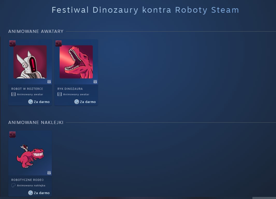This screenshot has height=199, width=276.
Task: Click the sticker type icon under Robotyczne rodeo
Action: [13, 186]
